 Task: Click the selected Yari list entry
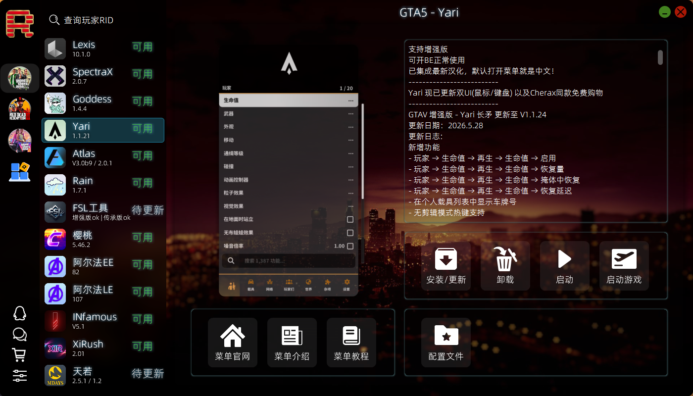[103, 130]
